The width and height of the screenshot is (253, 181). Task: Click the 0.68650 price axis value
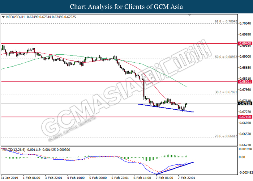pos(245,68)
